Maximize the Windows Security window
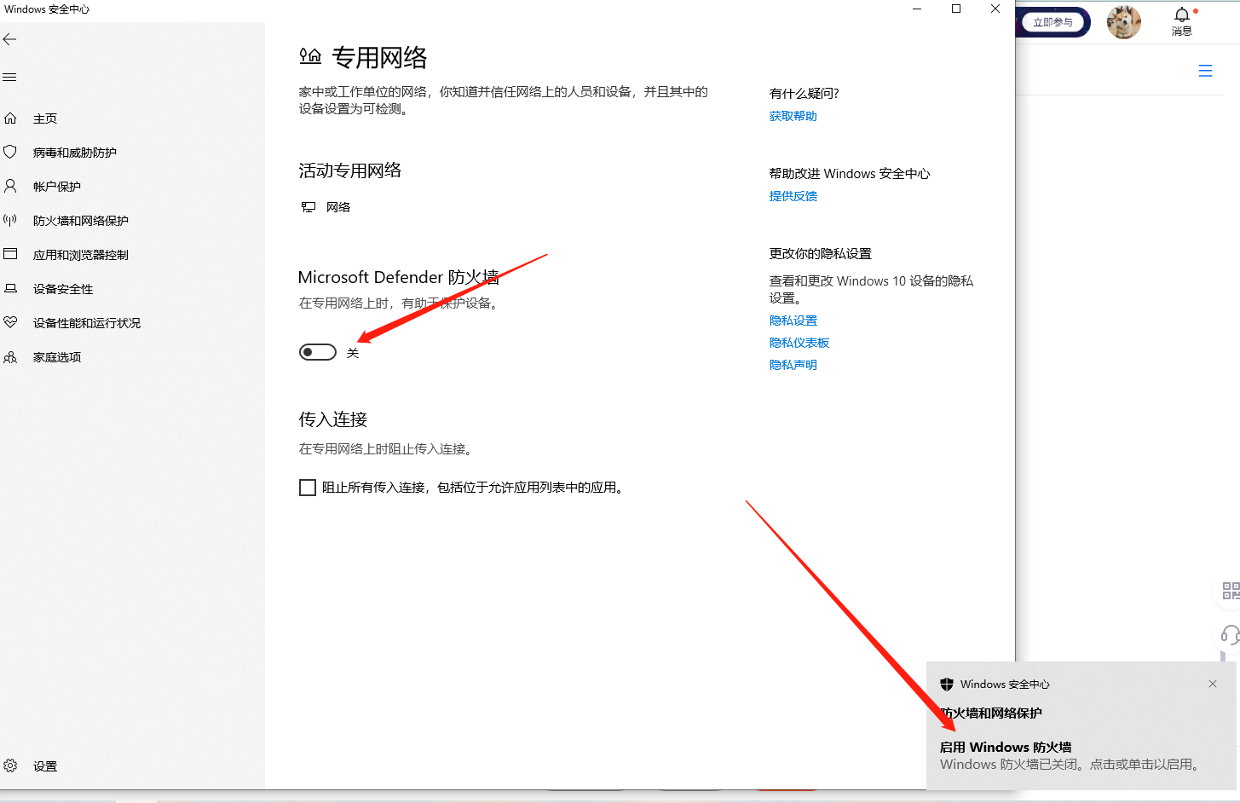Viewport: 1240px width, 803px height. 956,9
